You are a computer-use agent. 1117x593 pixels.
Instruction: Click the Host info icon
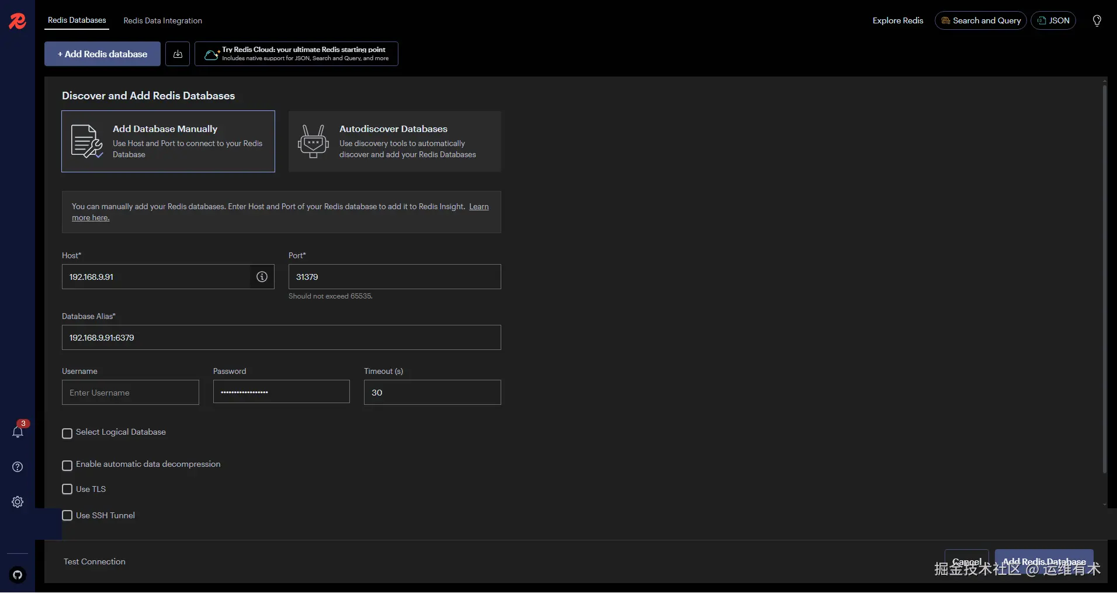coord(262,277)
